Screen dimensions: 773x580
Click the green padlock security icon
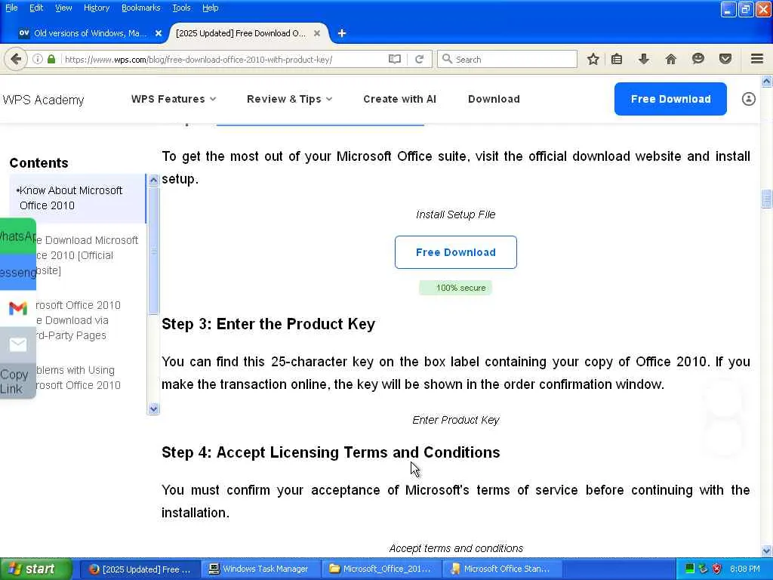(51, 59)
